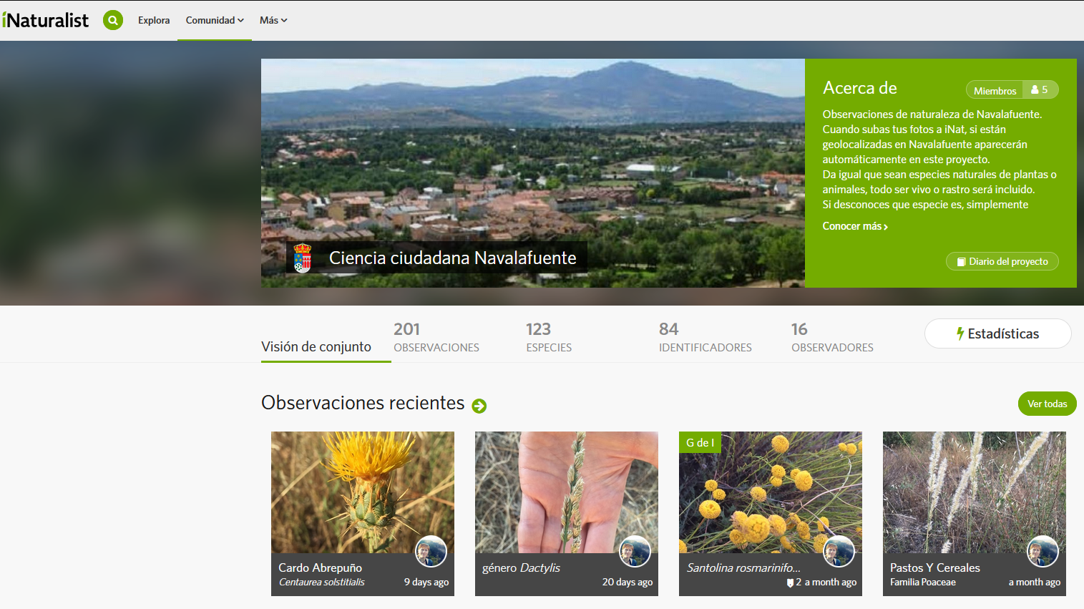The height and width of the screenshot is (609, 1084).
Task: Click the Ciencia ciudadana Navalafuente title
Action: 452,258
